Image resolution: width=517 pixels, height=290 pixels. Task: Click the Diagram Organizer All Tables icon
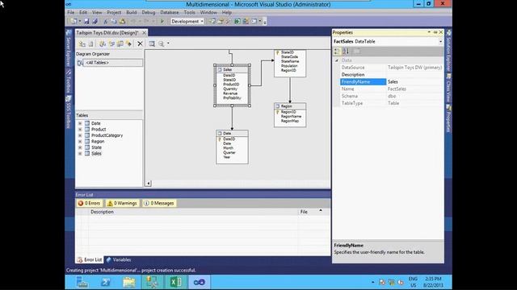(80, 63)
